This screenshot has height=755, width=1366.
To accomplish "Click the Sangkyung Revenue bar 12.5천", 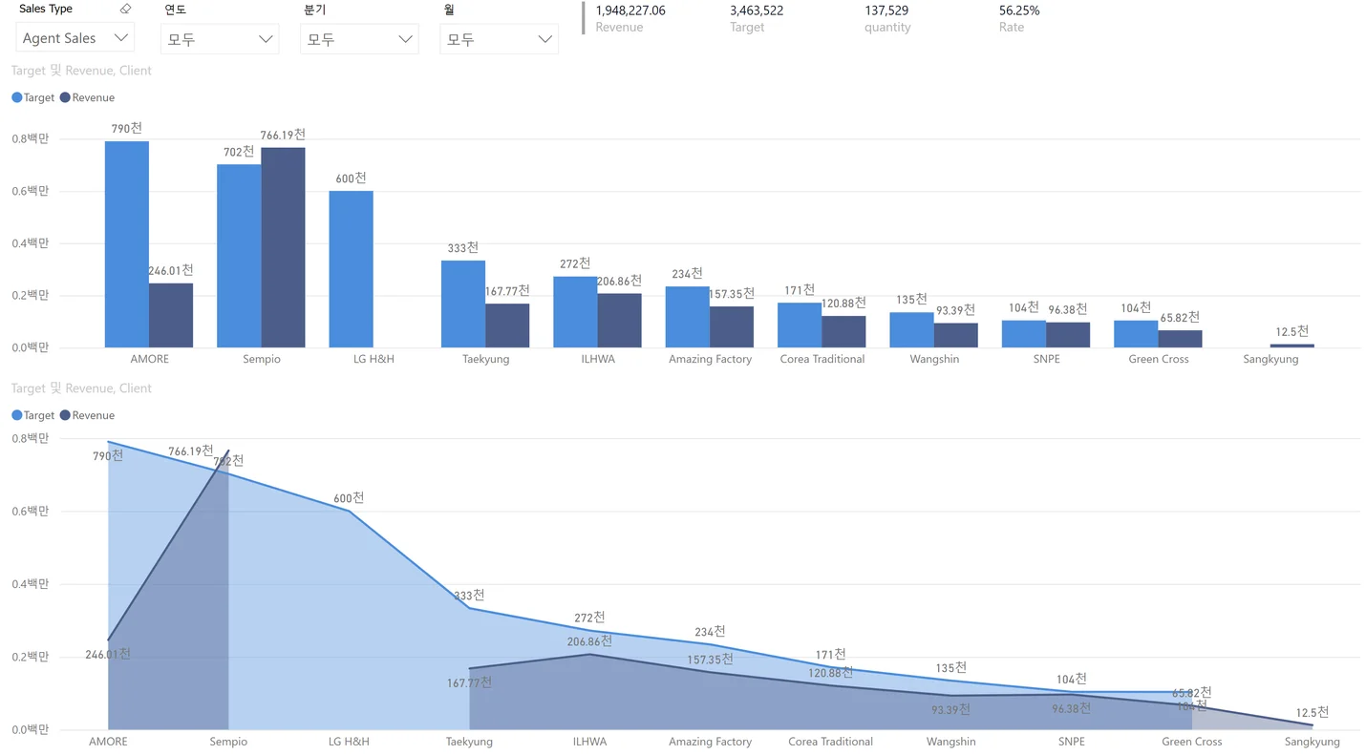I will [1292, 346].
